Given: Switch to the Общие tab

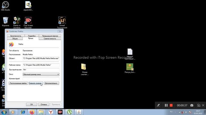Looking at the screenshot, I should tap(15, 39).
